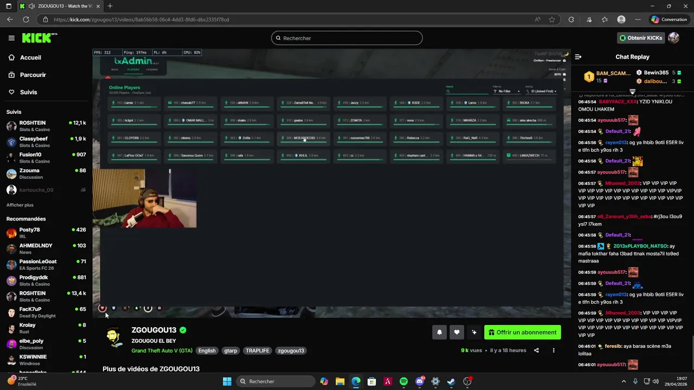Open recommended channel Prodigyddk
The width and height of the screenshot is (694, 390).
(x=46, y=281)
